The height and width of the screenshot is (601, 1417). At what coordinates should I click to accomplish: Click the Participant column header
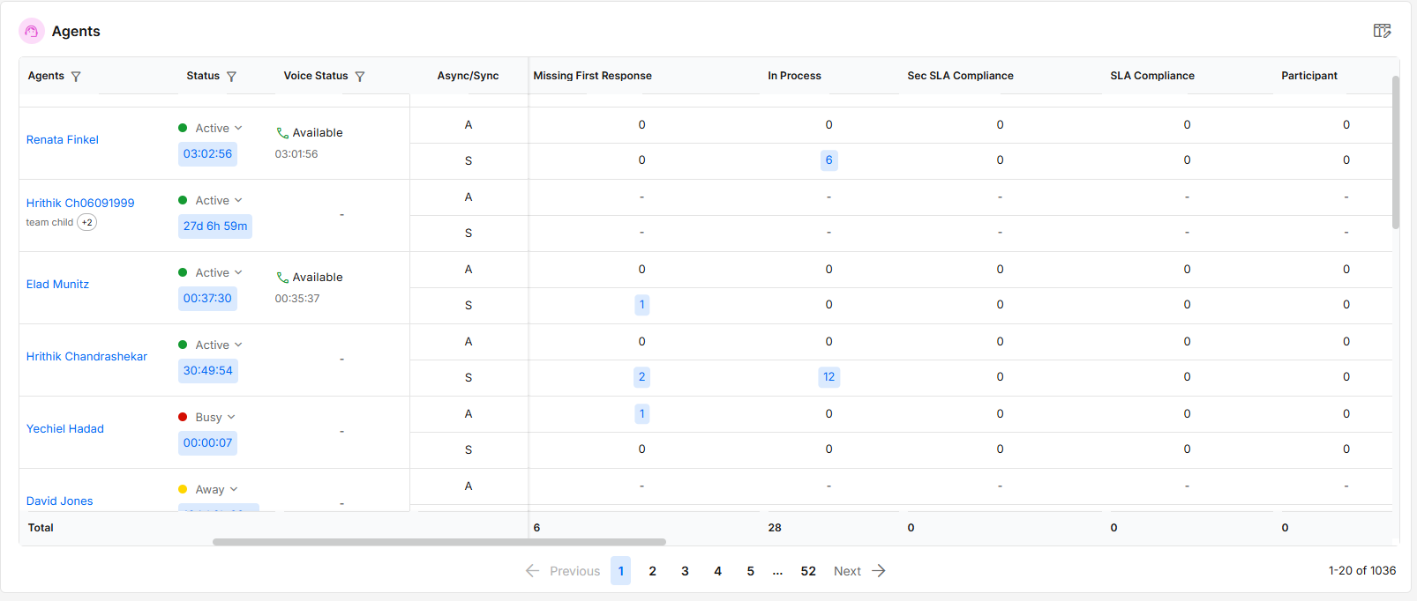click(x=1309, y=76)
